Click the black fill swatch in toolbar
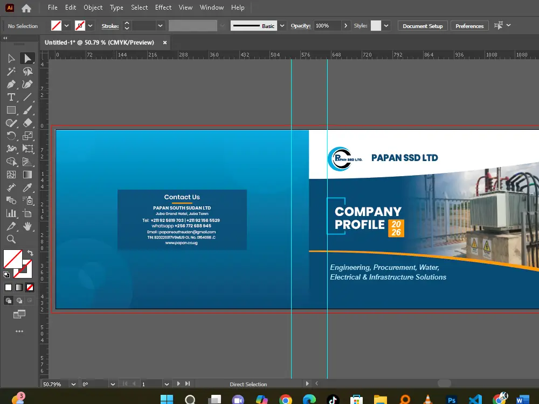 8,287
